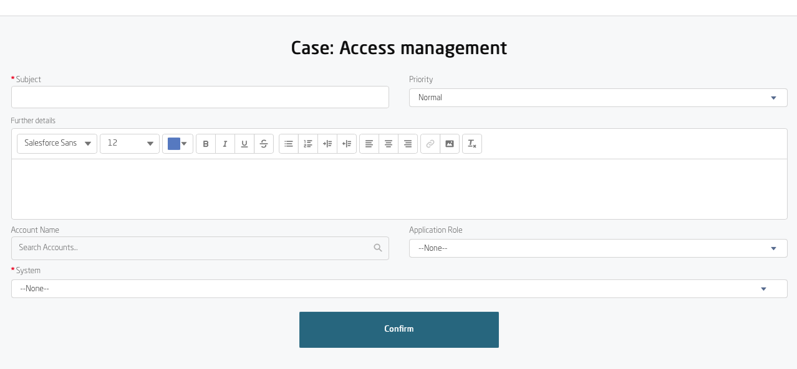Open the Salesforce Sans font dropdown

click(57, 144)
